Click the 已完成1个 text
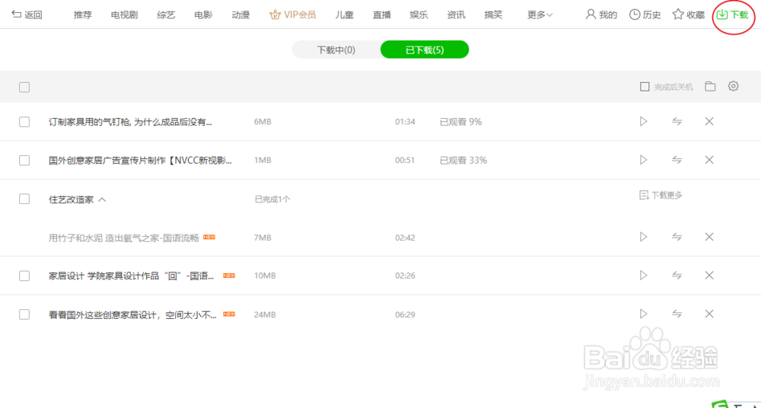The image size is (761, 408). 272,199
